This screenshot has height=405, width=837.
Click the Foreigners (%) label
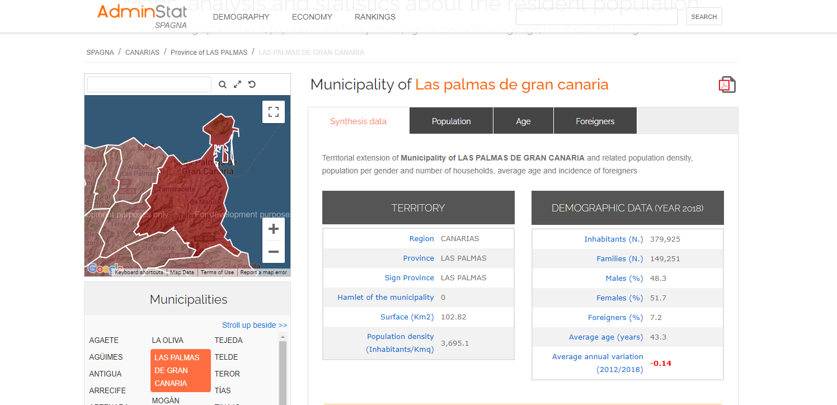[x=615, y=317]
